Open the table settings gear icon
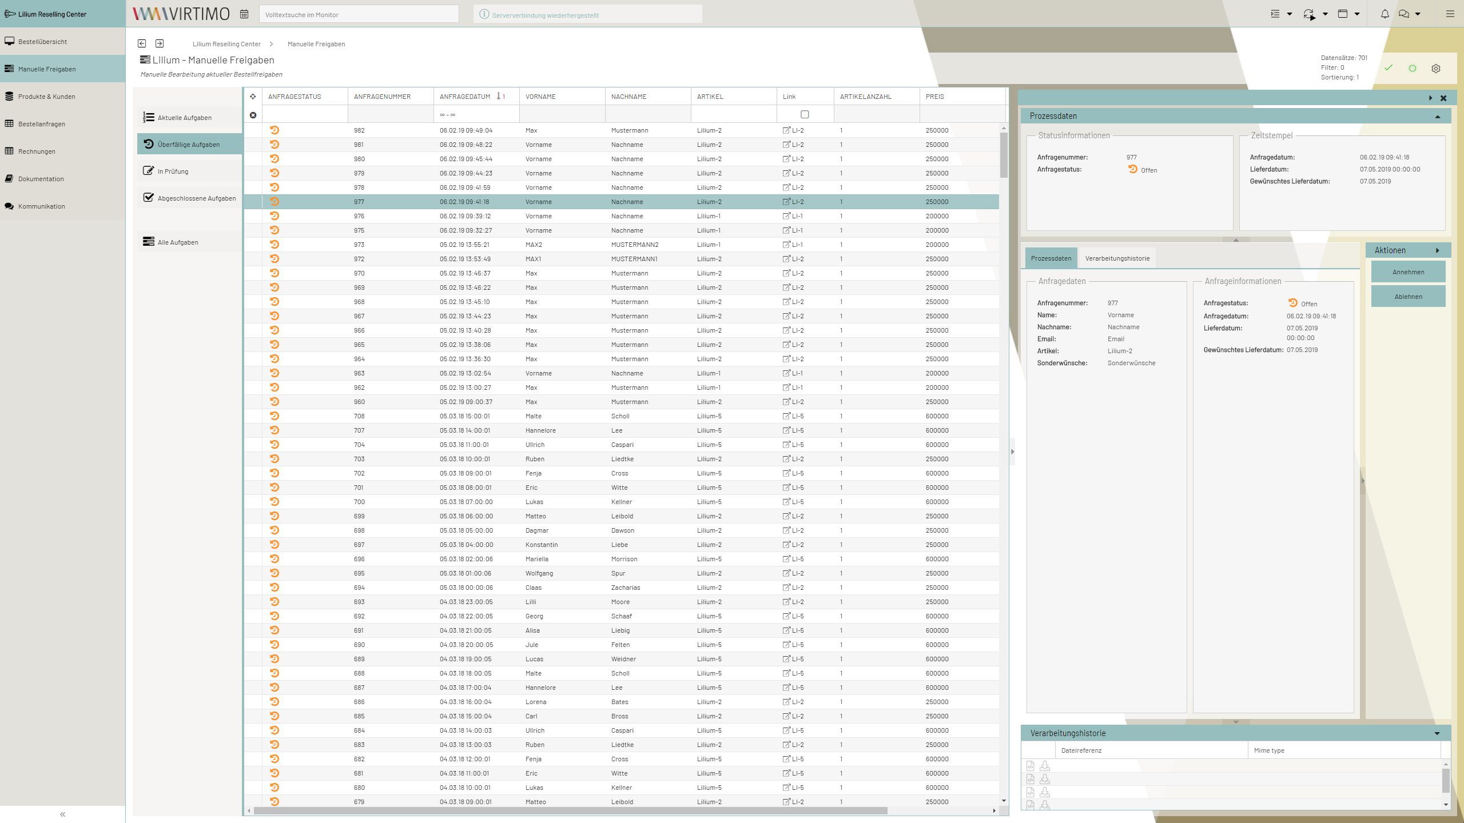 tap(1436, 69)
